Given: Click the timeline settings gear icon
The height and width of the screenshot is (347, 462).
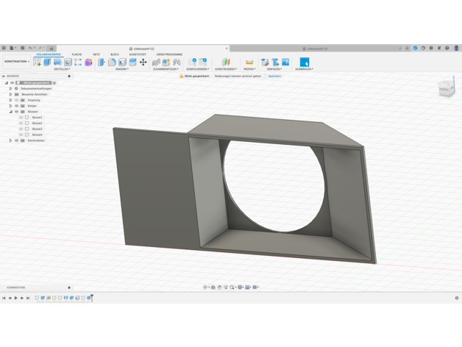Looking at the screenshot, I should (456, 298).
